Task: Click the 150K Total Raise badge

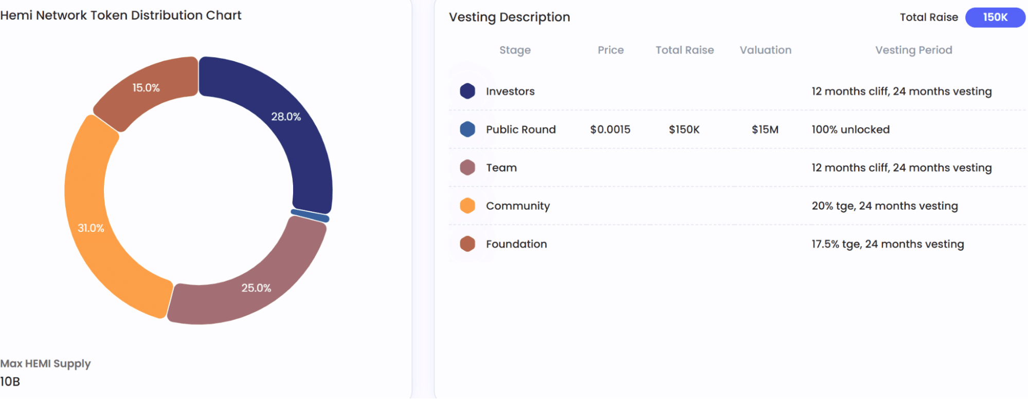Action: [x=995, y=17]
